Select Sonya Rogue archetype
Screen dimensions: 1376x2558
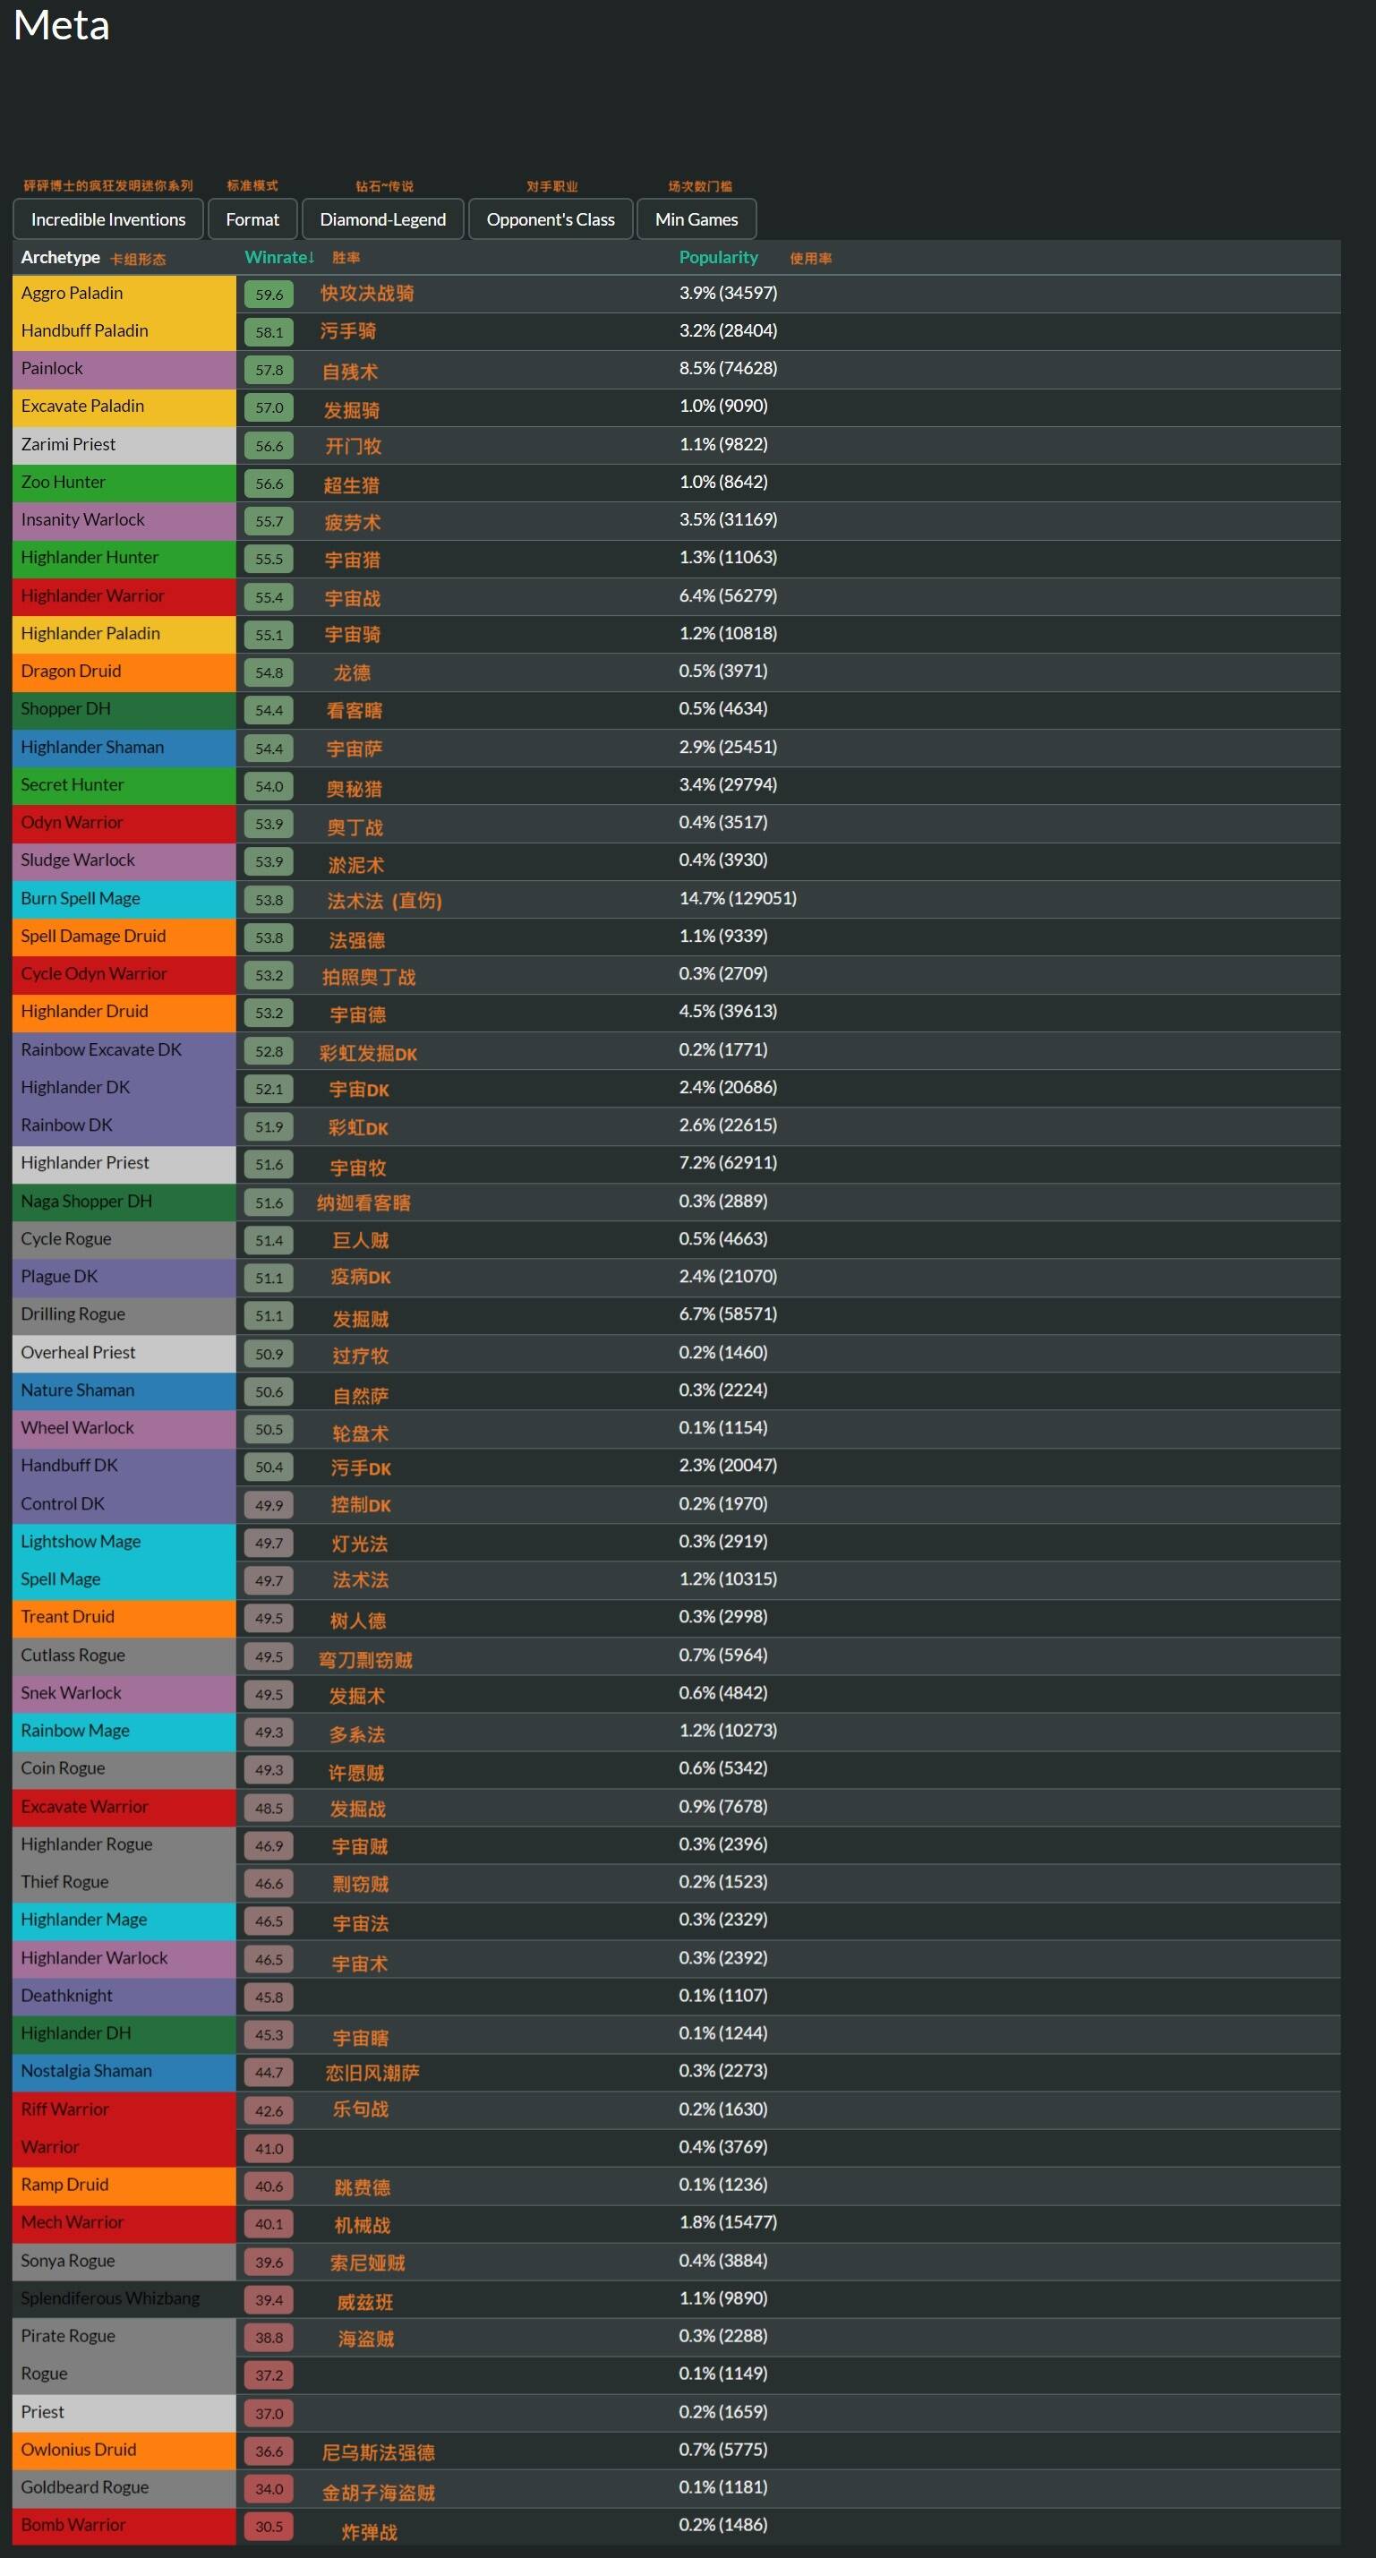[124, 2262]
